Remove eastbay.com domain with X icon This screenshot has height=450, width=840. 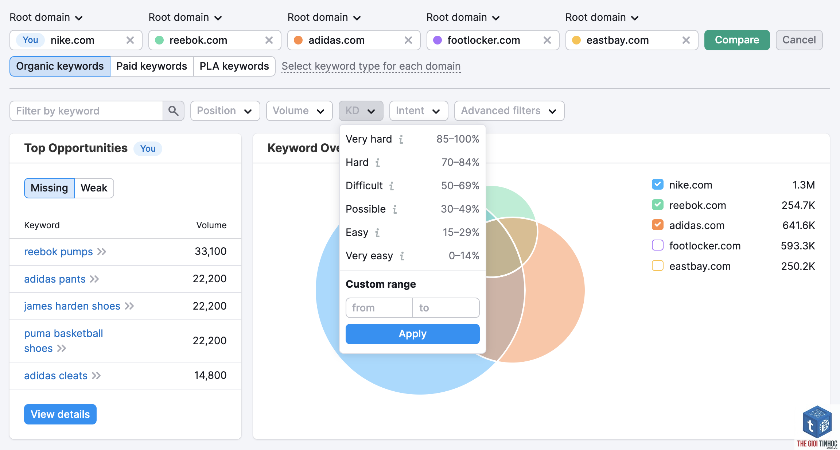686,40
